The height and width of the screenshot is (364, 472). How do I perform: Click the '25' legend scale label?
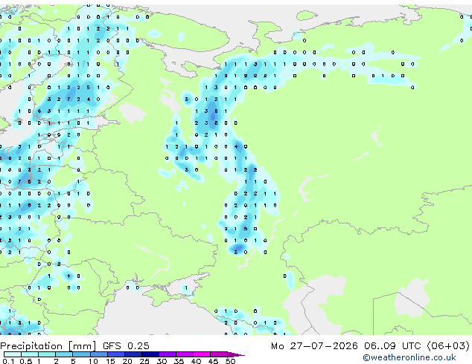[x=144, y=361]
